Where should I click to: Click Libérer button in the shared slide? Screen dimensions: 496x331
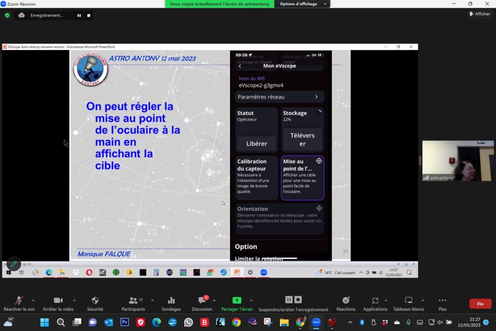point(257,143)
